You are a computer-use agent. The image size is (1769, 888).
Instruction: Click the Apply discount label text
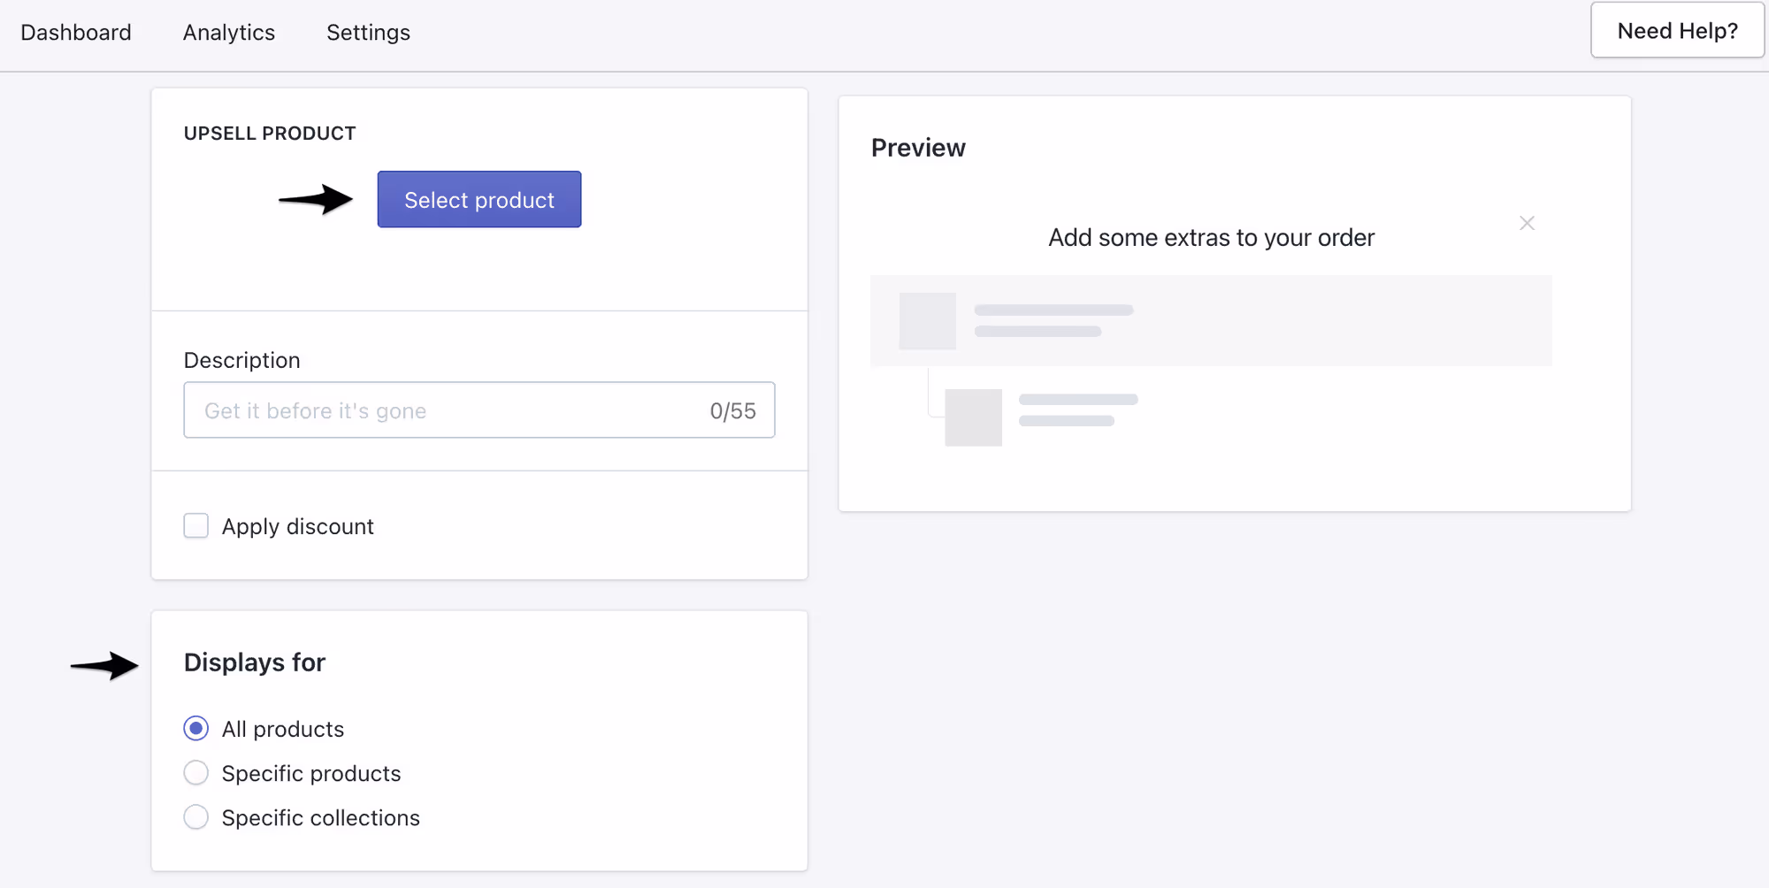(x=298, y=526)
